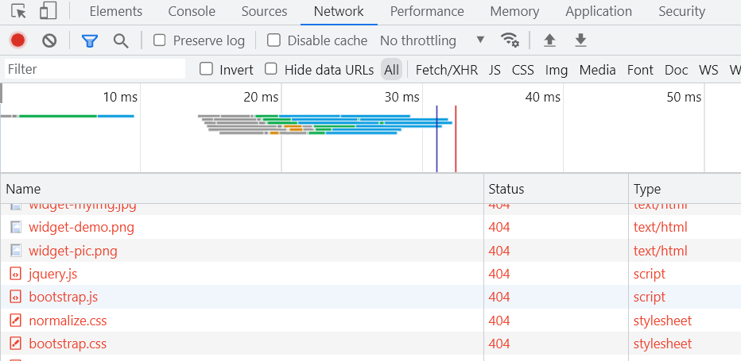
Task: Click the export HAR download arrow
Action: coord(580,40)
